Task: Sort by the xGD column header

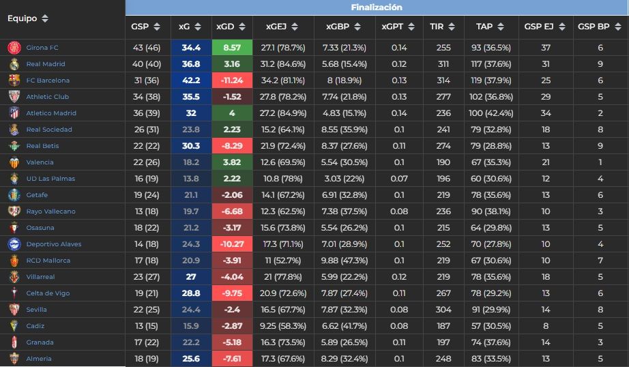Action: tap(231, 27)
